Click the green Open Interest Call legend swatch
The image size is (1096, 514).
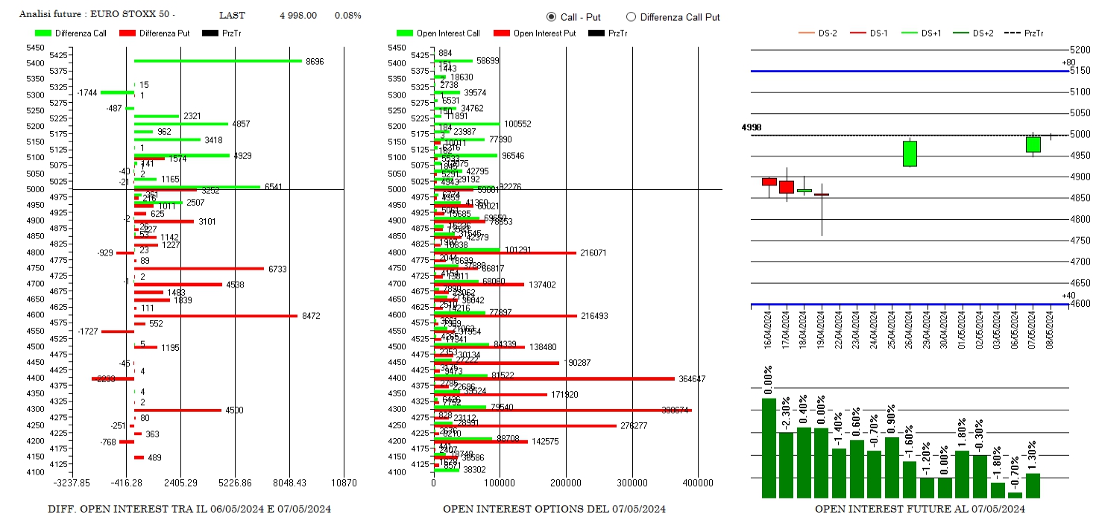(x=405, y=34)
